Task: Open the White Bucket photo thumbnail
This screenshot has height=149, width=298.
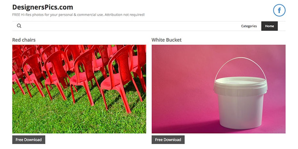Action: point(219,89)
